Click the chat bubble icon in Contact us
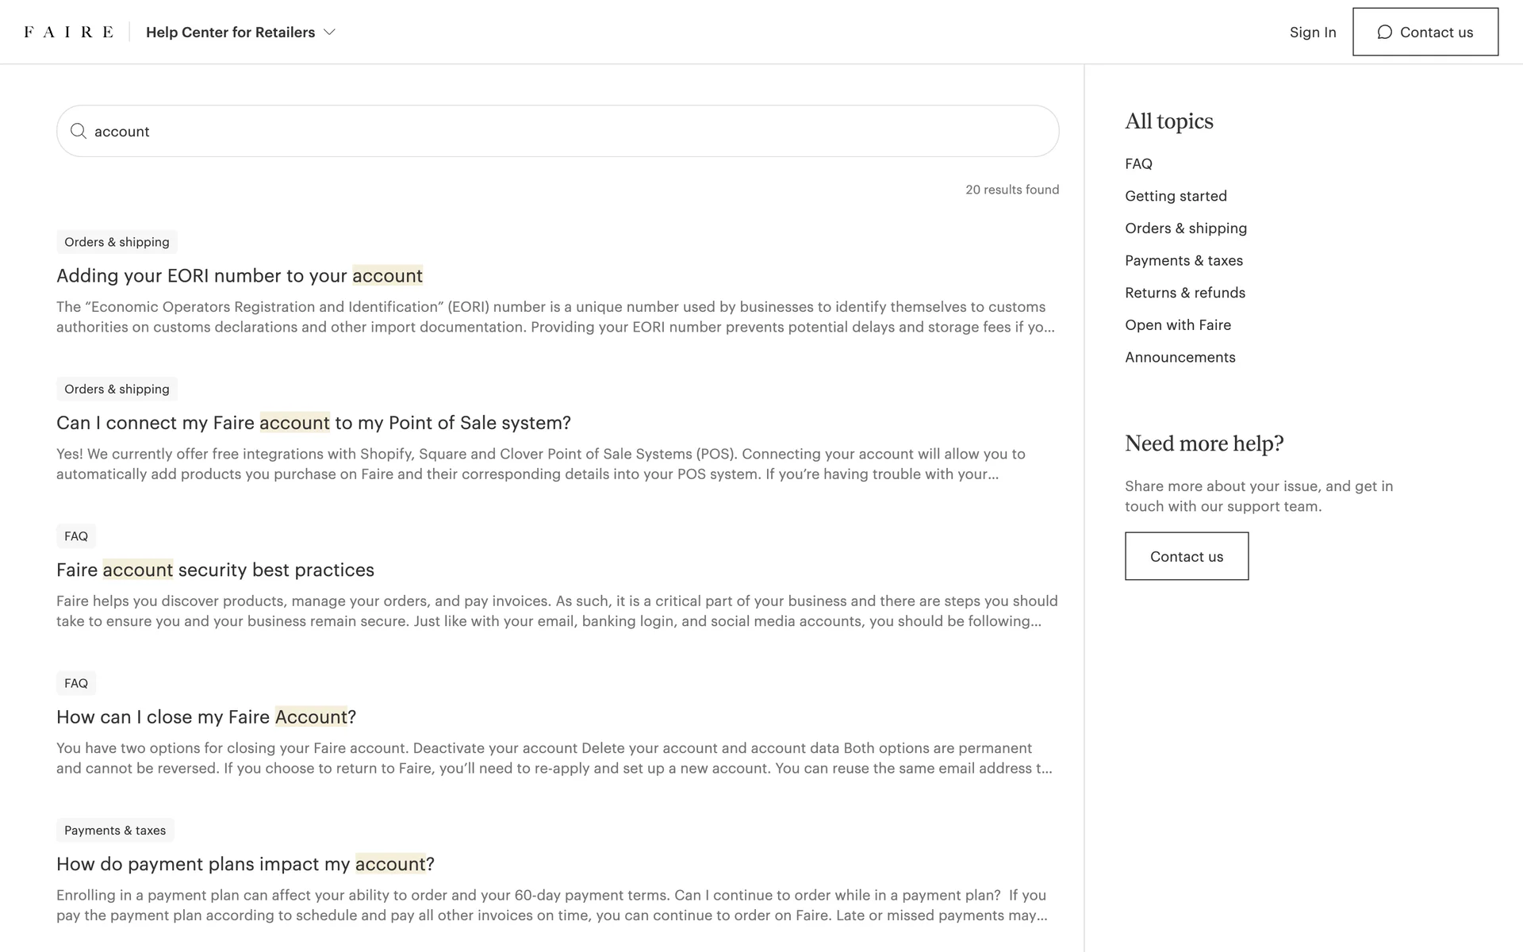The width and height of the screenshot is (1523, 952). (x=1384, y=32)
